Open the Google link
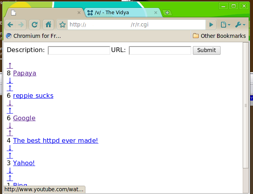Viewport: 253px width, 194px height. click(x=24, y=118)
